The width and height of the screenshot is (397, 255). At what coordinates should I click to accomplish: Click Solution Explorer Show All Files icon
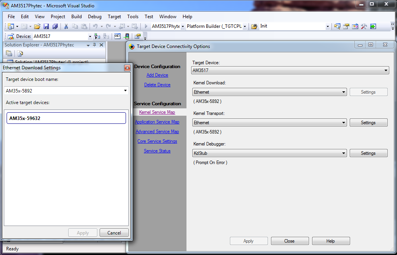[20, 53]
